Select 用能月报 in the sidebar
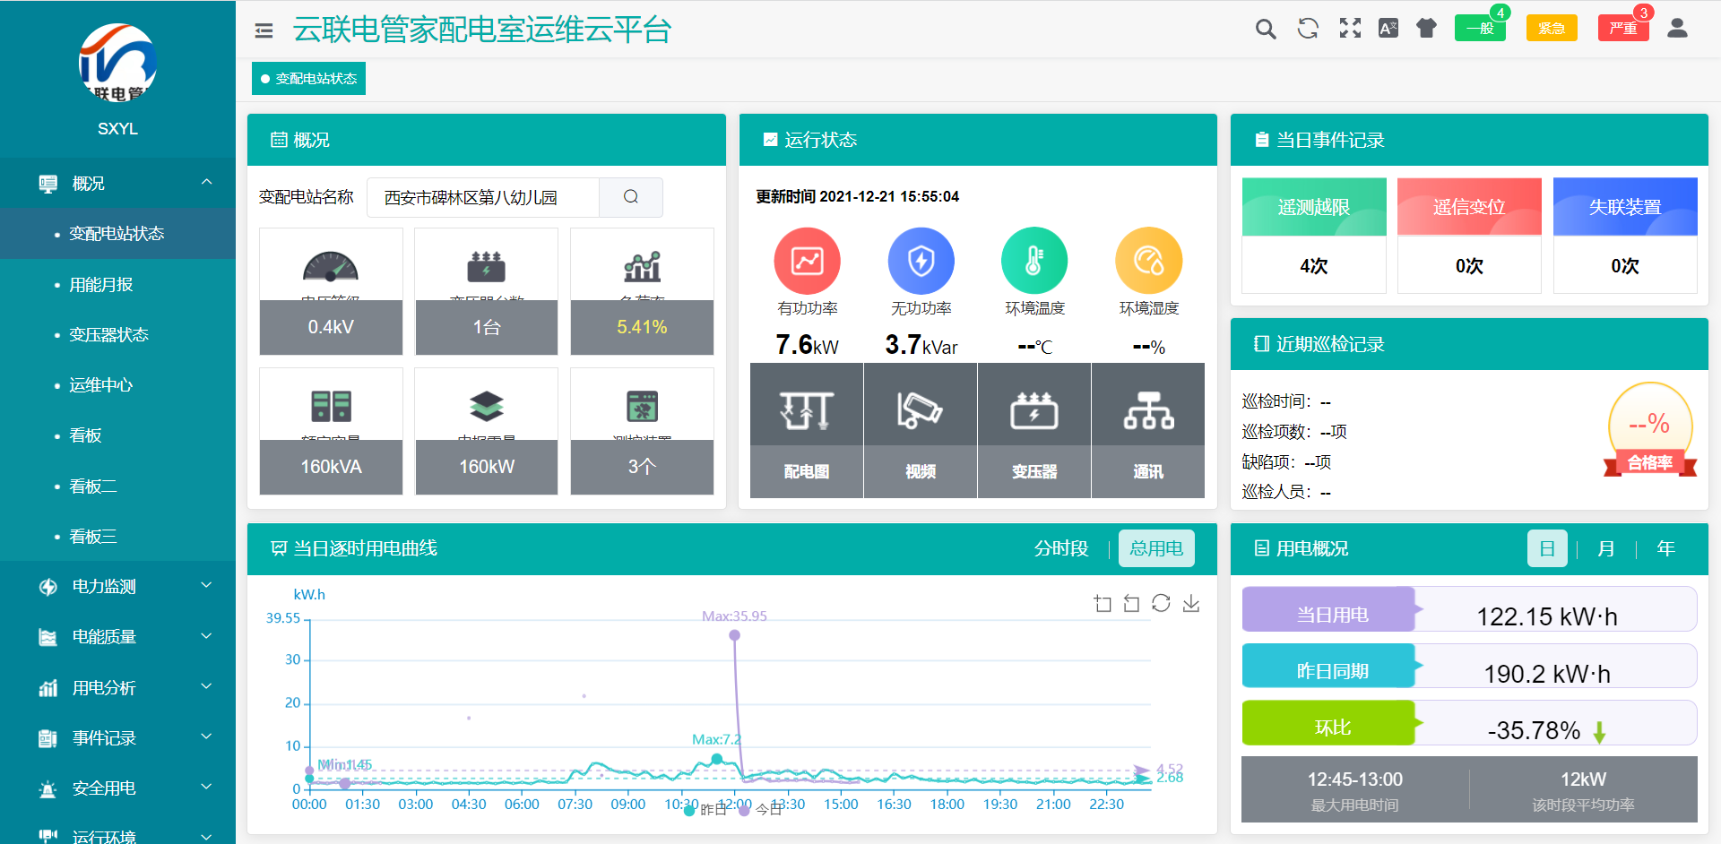The height and width of the screenshot is (844, 1721). tap(99, 284)
